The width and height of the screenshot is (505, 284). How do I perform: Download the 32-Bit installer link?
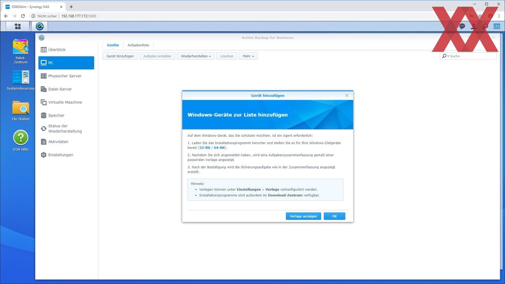click(x=205, y=148)
